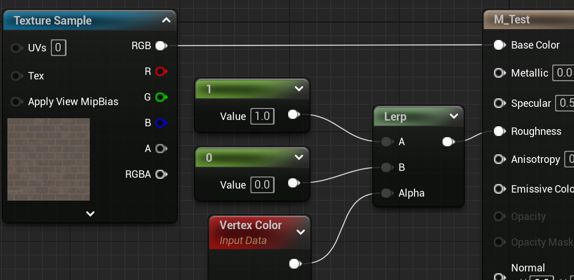Viewport: 574px width, 280px height.
Task: Click the M_Test Roughness input pin
Action: click(499, 131)
